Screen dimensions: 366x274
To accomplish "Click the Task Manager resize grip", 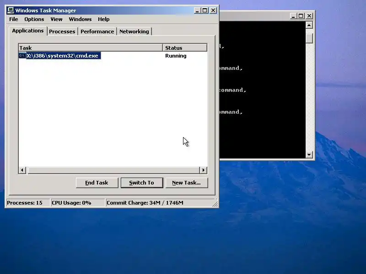I will coord(215,204).
